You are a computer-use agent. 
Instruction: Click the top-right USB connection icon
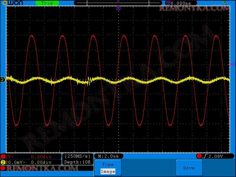coord(224,3)
